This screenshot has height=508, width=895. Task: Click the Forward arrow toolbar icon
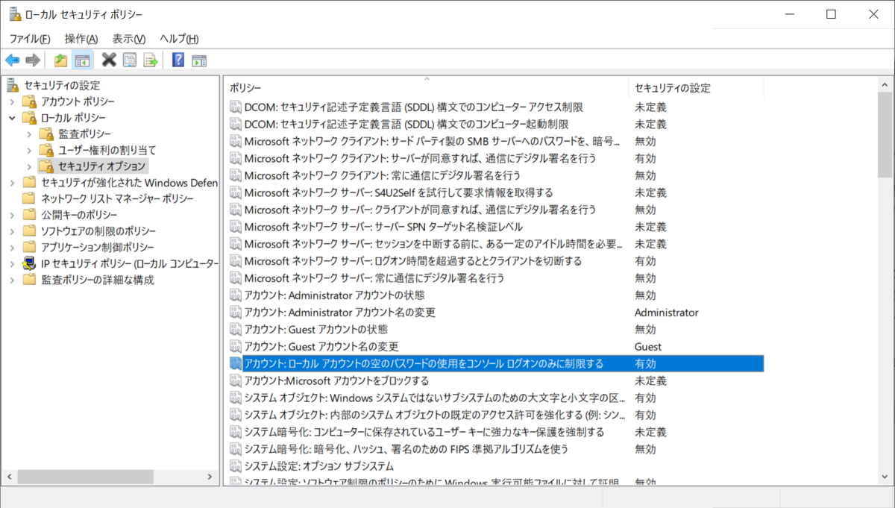point(32,60)
